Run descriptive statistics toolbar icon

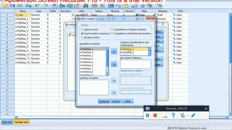coord(76,6)
